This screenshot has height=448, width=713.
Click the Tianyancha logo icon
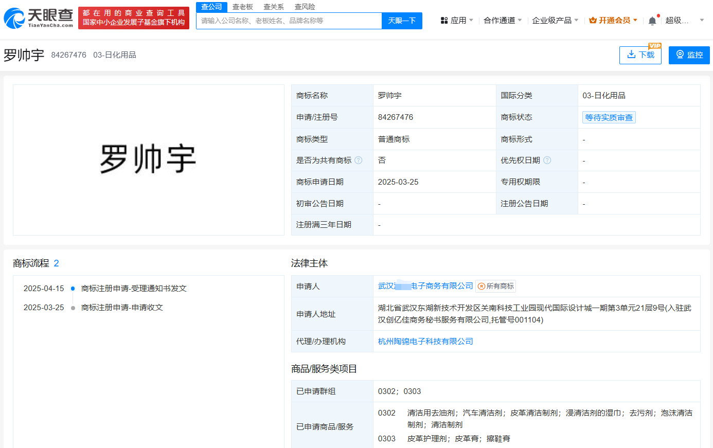14,19
